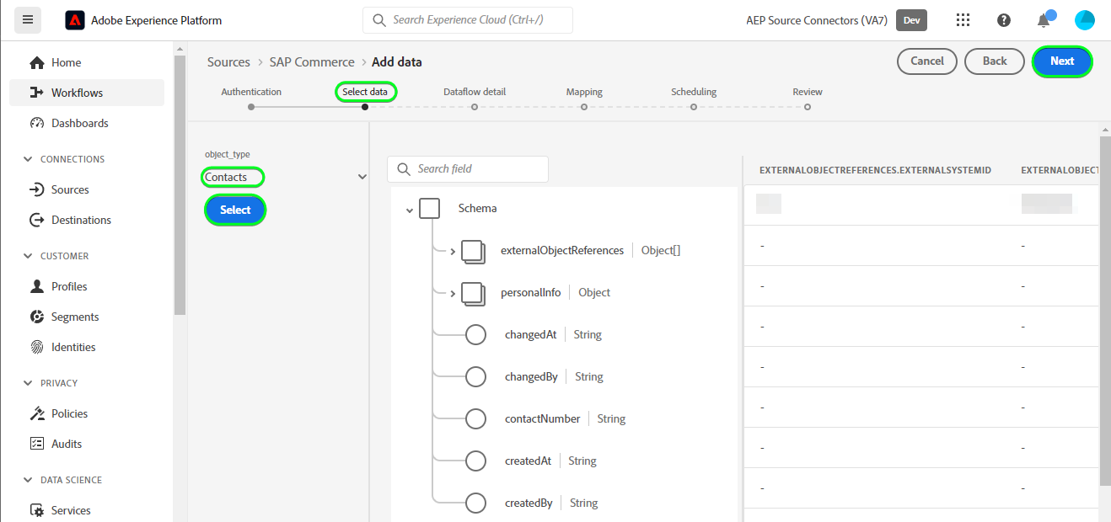
Task: Select the changedAt field radio button
Action: point(476,335)
